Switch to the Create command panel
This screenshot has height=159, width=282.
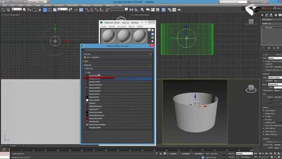point(263,15)
